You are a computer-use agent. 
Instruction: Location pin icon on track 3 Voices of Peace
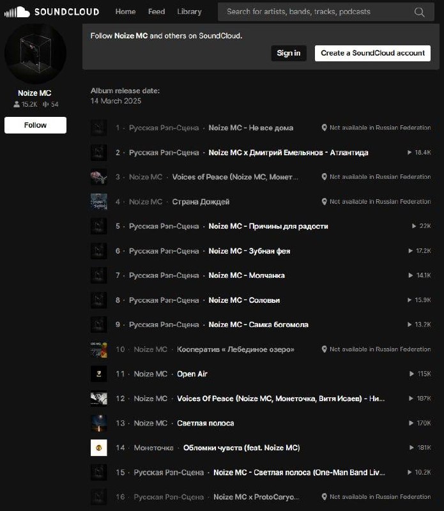coord(324,177)
